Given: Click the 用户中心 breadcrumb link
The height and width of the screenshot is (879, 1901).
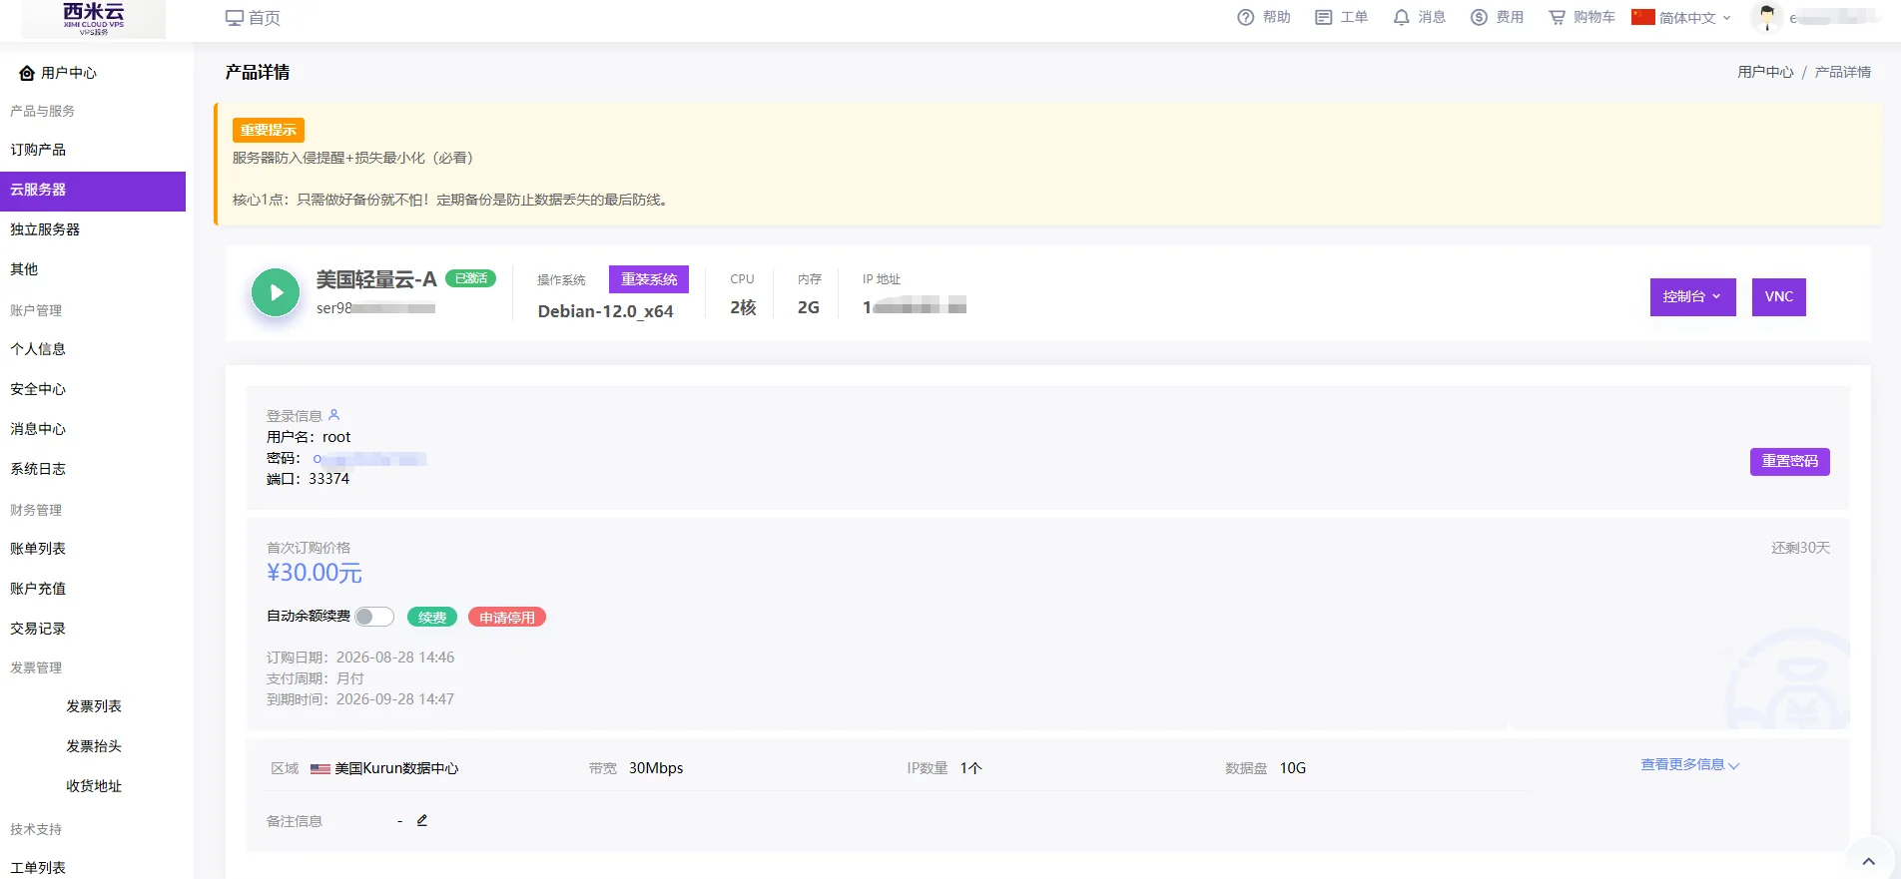Looking at the screenshot, I should pyautogui.click(x=1765, y=72).
